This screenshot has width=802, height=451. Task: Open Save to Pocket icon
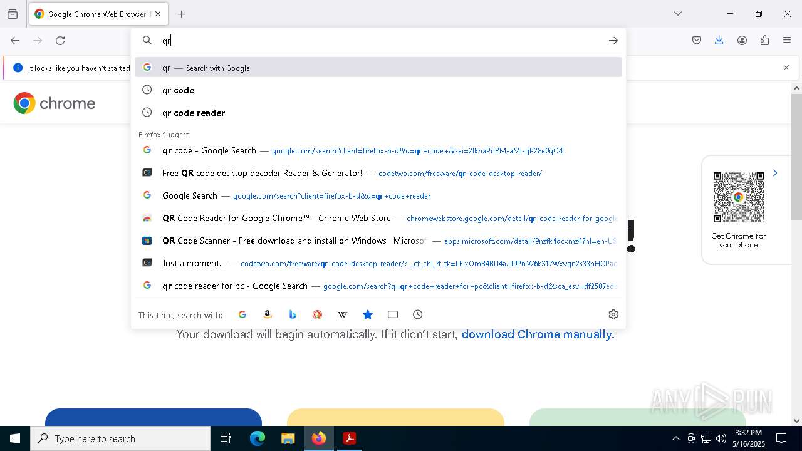click(697, 41)
